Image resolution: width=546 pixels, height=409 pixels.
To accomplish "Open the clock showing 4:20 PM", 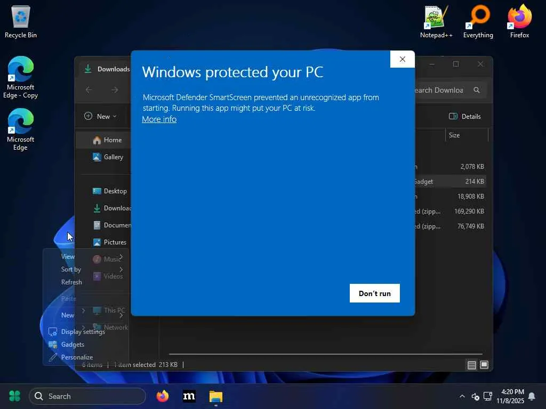I will coord(510,396).
